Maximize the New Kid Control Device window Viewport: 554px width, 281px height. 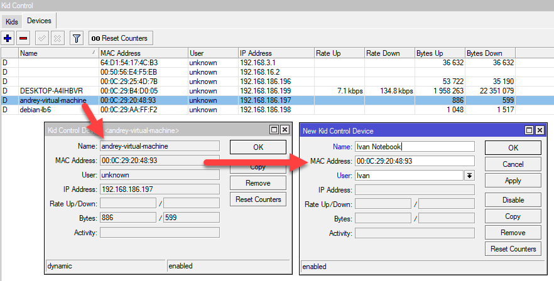pos(528,130)
